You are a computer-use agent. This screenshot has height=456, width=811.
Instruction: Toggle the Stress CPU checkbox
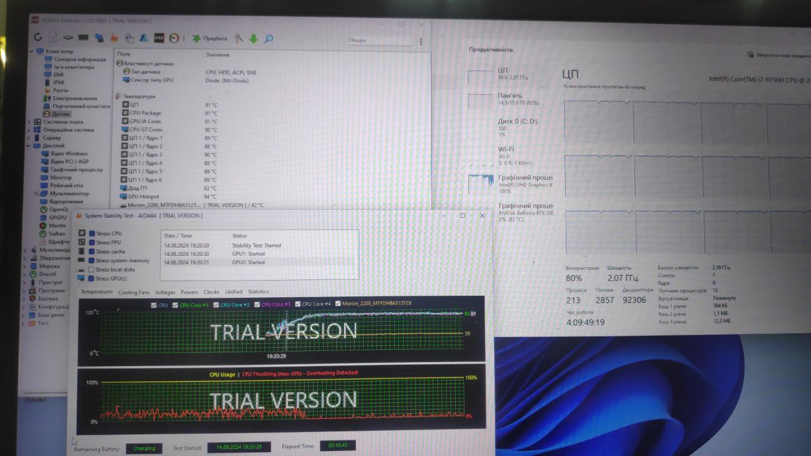tap(93, 234)
